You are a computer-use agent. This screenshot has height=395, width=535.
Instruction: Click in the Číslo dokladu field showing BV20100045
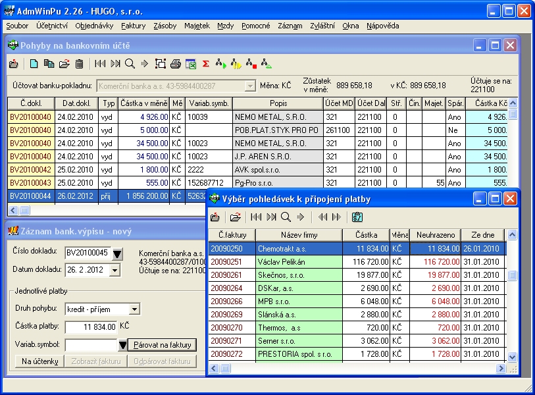click(88, 253)
